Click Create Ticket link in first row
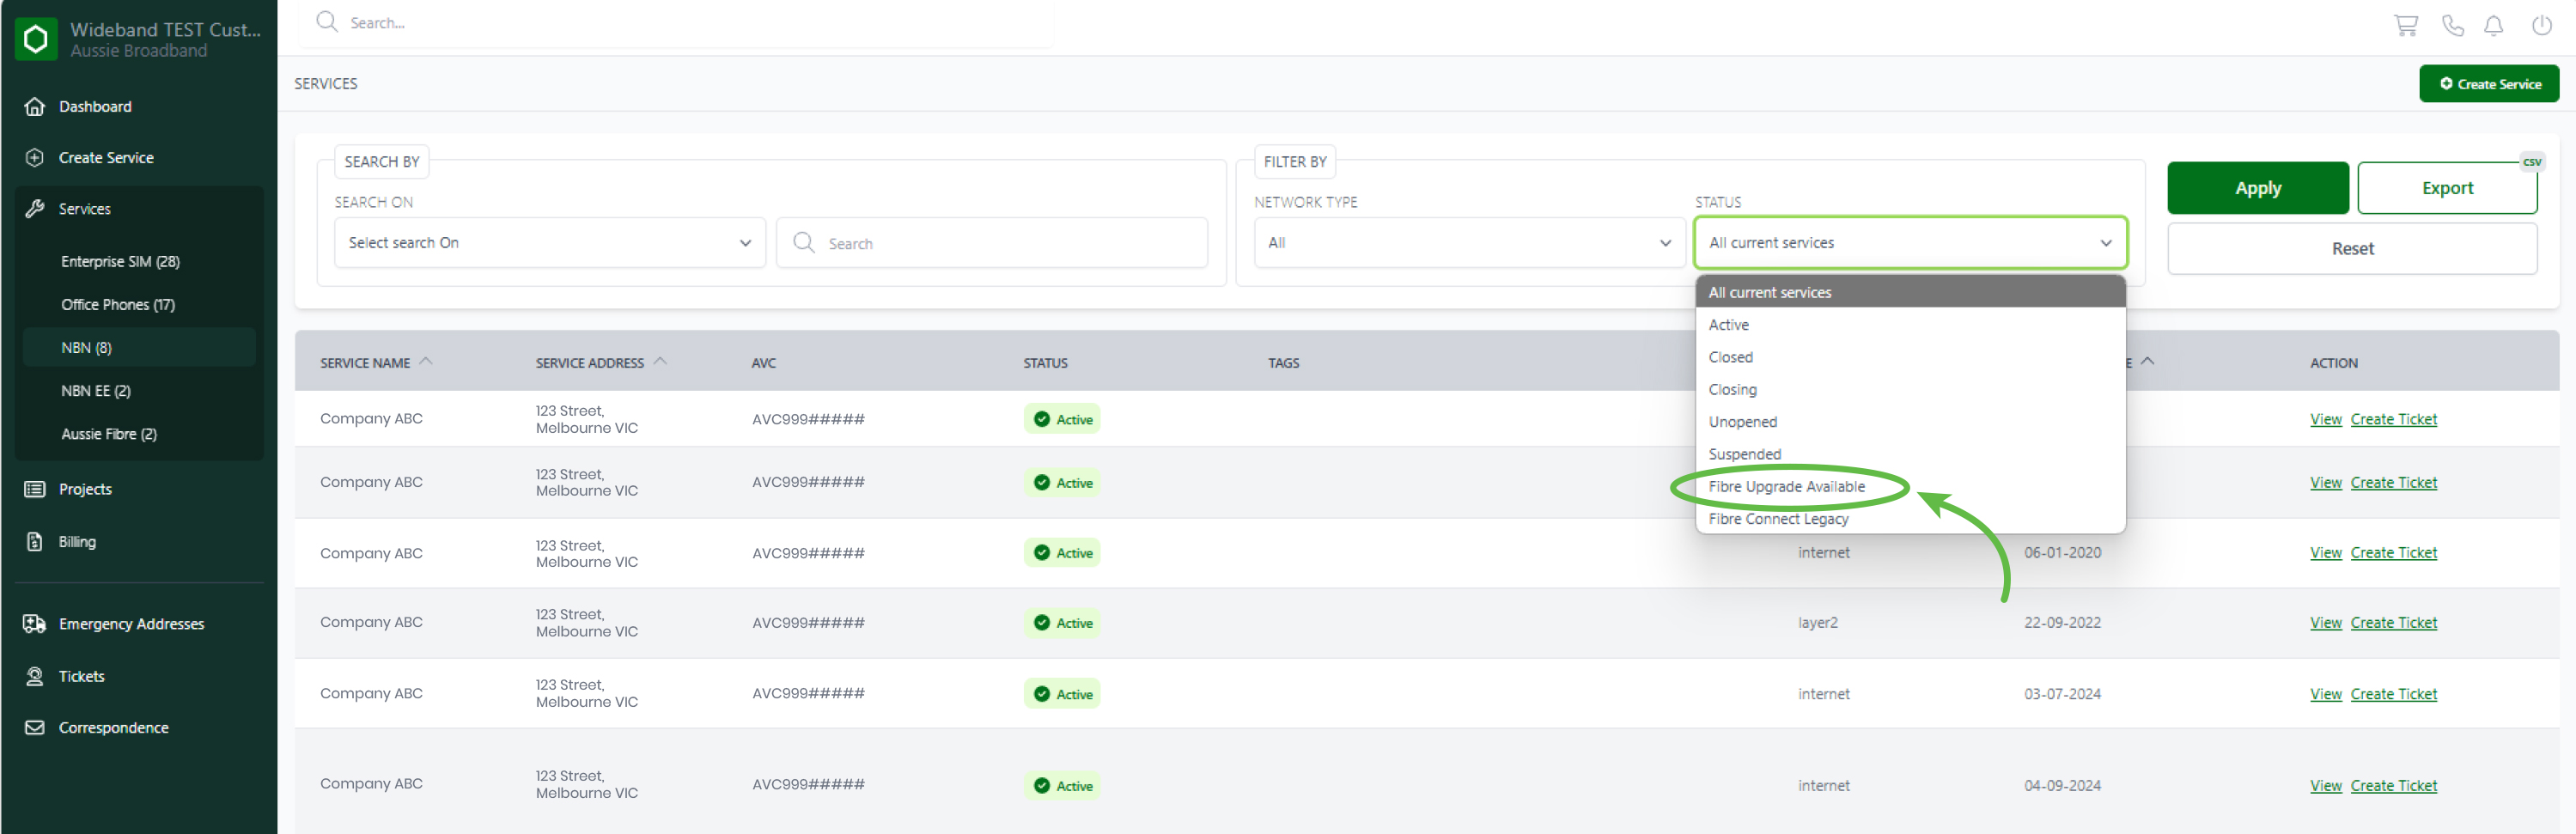 (2392, 420)
